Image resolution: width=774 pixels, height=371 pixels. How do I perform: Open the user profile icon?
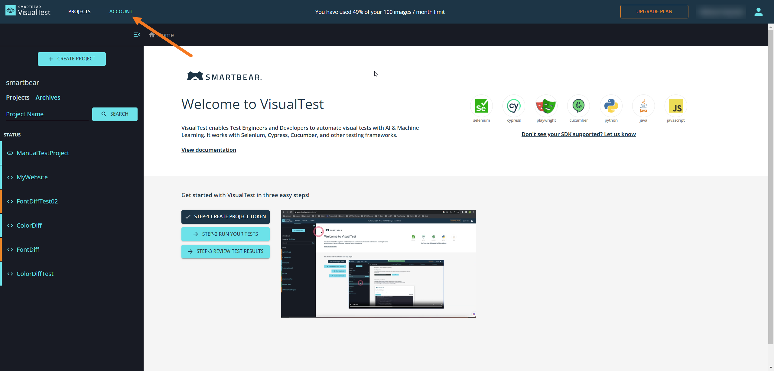pyautogui.click(x=758, y=12)
